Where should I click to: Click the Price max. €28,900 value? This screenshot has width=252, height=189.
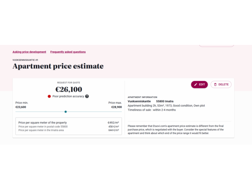[x=117, y=107]
